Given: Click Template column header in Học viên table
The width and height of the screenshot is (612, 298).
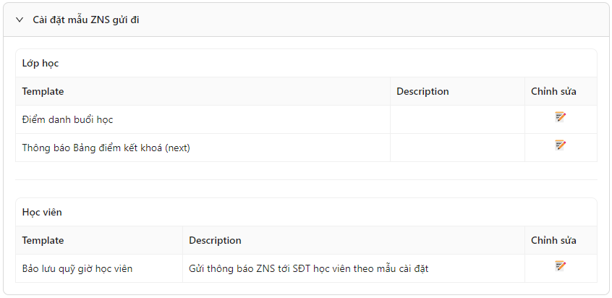Looking at the screenshot, I should pos(43,240).
